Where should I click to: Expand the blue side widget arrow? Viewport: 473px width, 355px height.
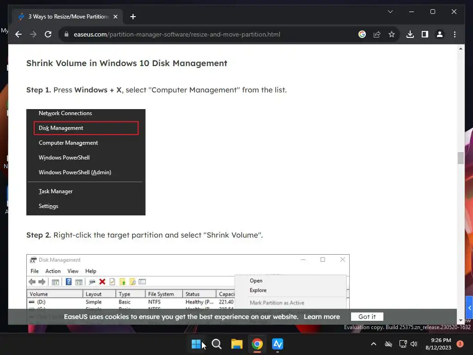469,307
